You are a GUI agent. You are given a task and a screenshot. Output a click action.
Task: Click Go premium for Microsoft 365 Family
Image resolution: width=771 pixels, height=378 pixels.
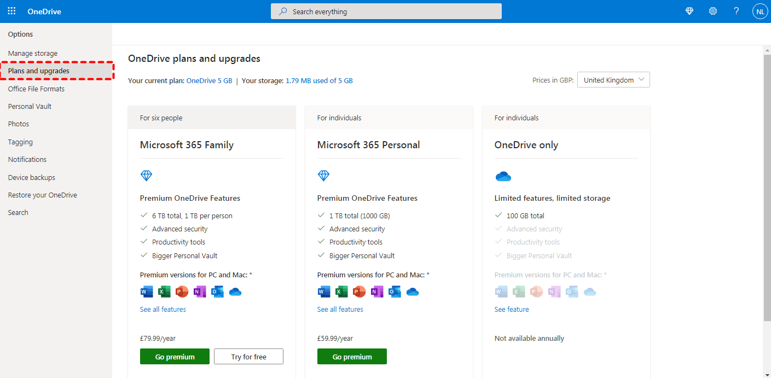[x=175, y=357]
